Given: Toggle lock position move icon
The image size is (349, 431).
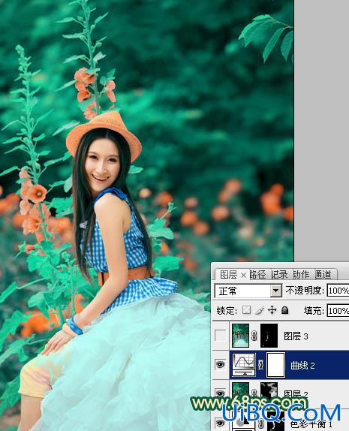Looking at the screenshot, I should point(272,310).
